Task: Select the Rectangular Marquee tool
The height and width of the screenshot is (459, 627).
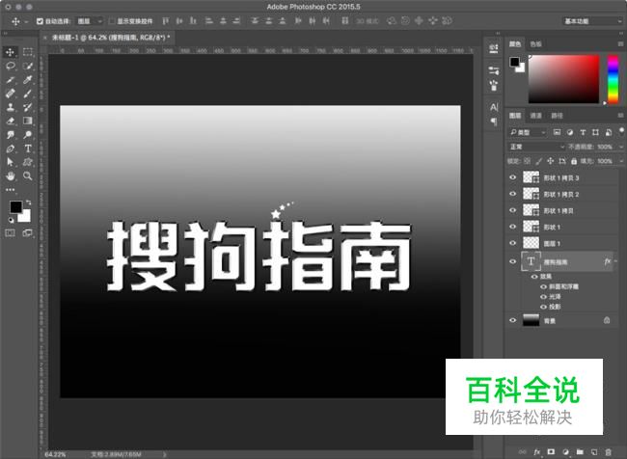Action: pyautogui.click(x=28, y=52)
